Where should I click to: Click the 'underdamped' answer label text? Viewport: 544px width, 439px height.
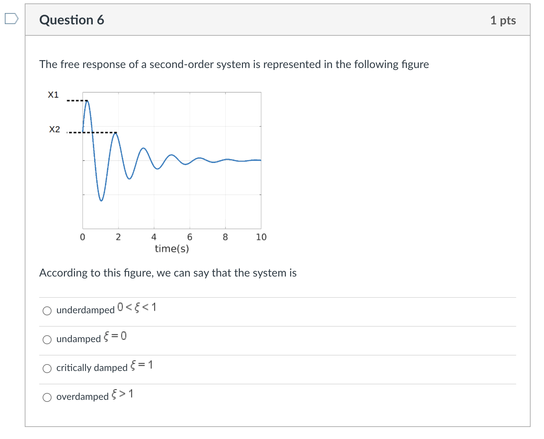coord(85,310)
